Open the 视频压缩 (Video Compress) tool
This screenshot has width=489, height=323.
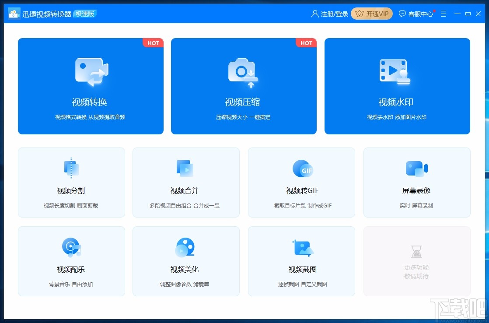(244, 86)
